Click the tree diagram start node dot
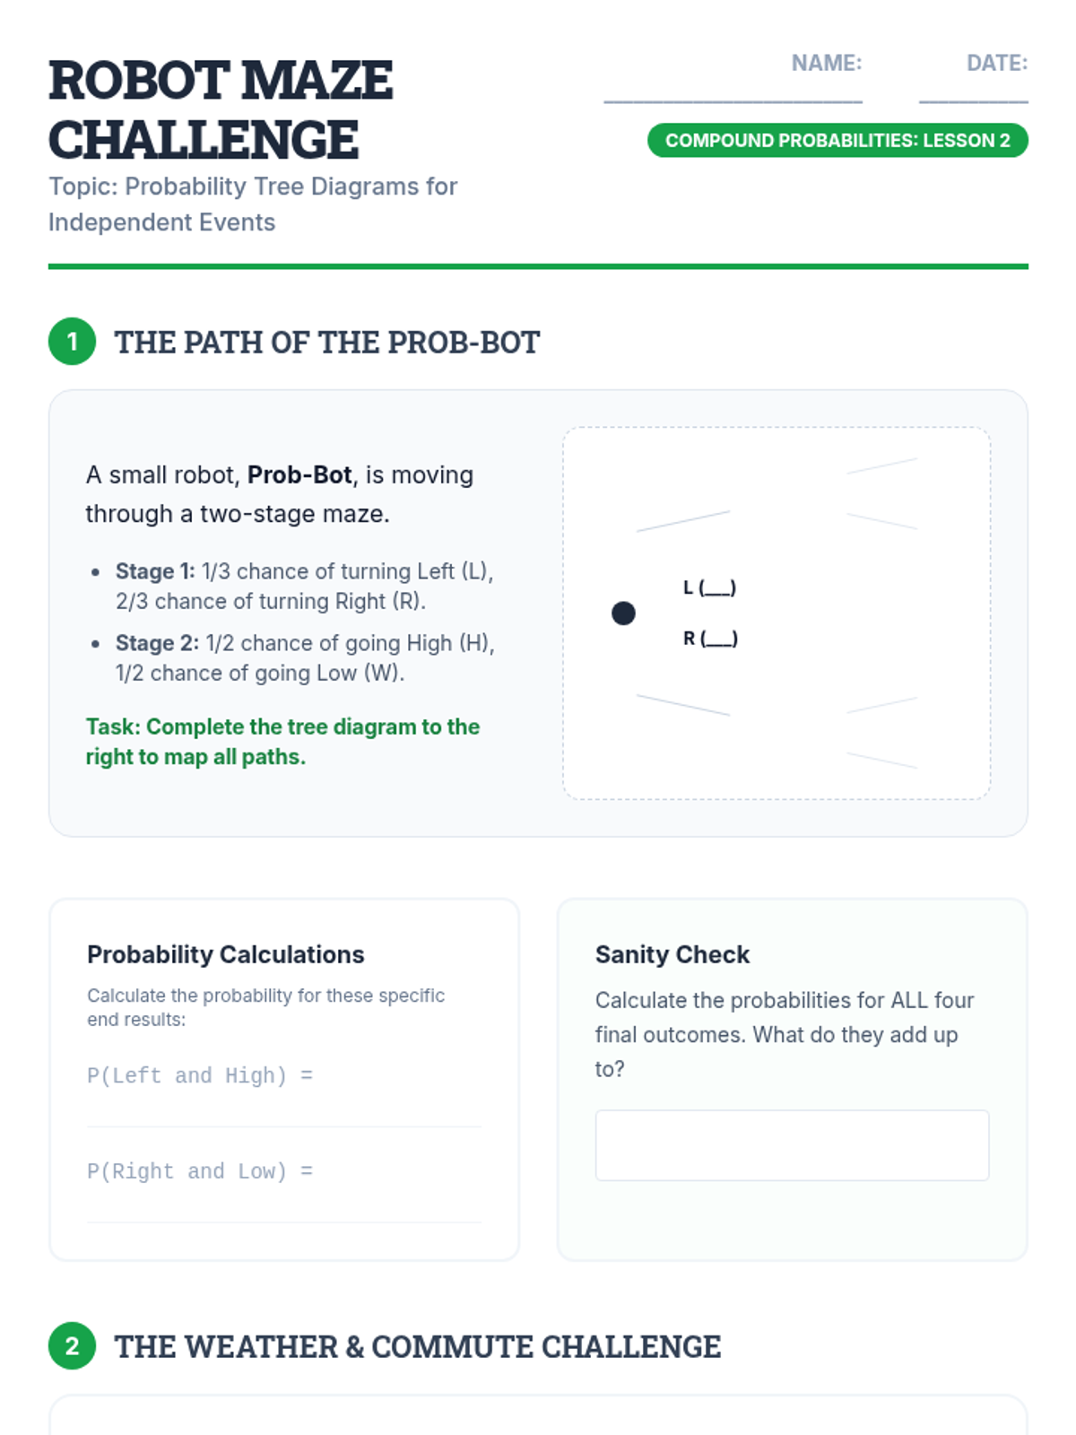 point(623,613)
